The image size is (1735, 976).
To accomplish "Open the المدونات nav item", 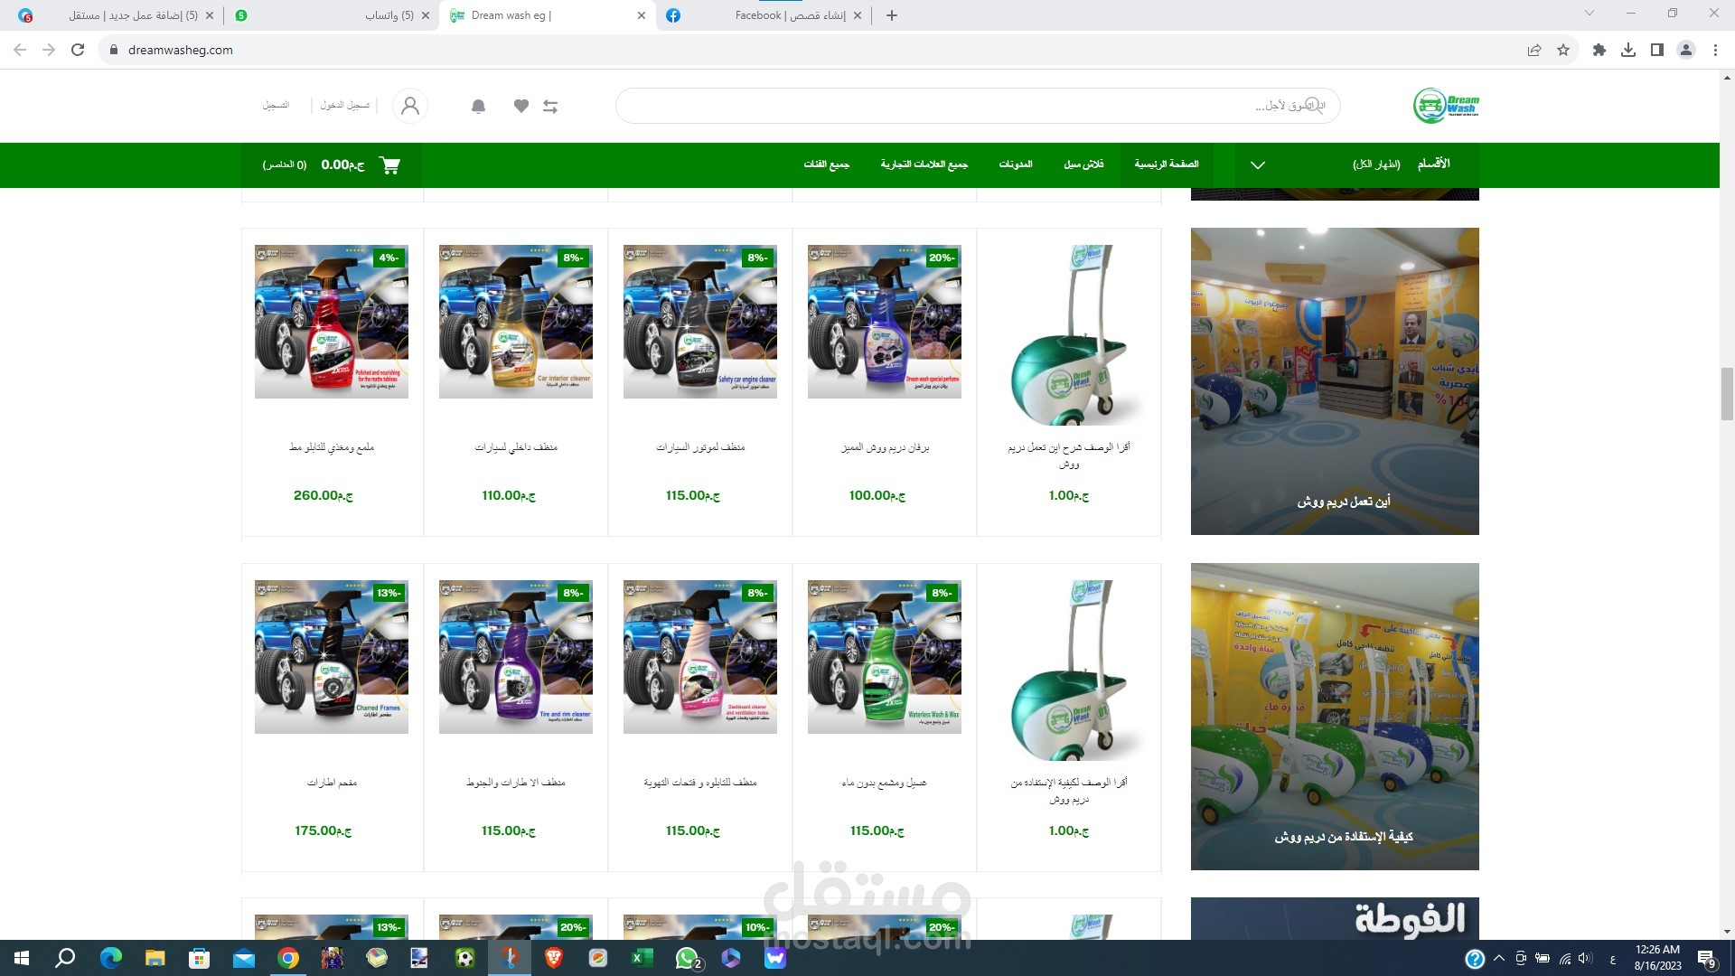I will coord(1016,164).
